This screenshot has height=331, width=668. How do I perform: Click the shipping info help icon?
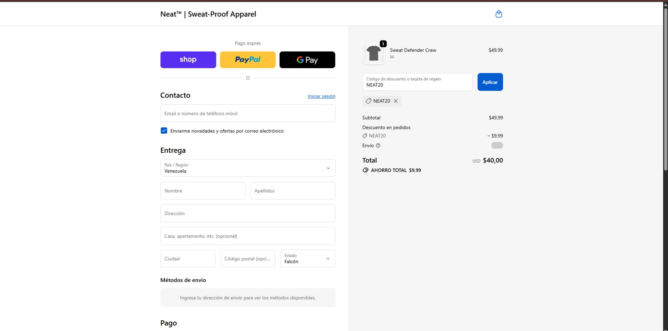378,146
